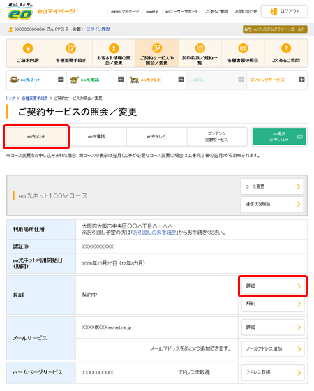Image resolution: width=314 pixels, height=391 pixels.
Task: Click the 契約中 status in 長割 row
Action: [x=90, y=295]
